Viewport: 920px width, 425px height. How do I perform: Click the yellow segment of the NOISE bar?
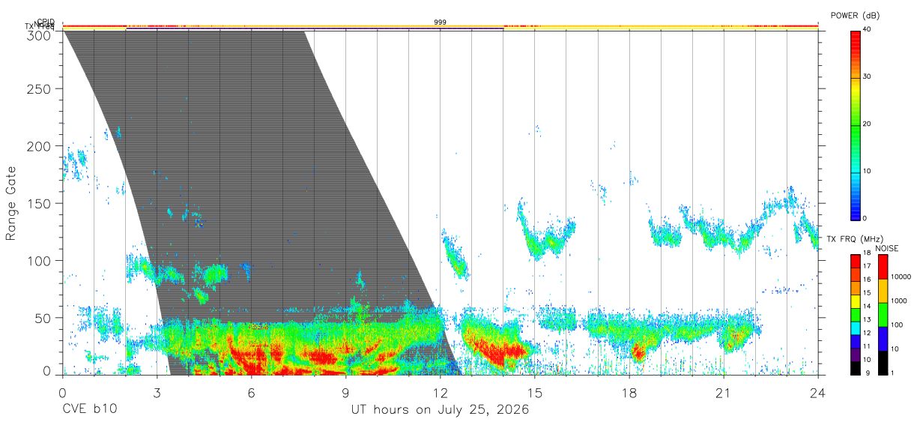point(883,291)
